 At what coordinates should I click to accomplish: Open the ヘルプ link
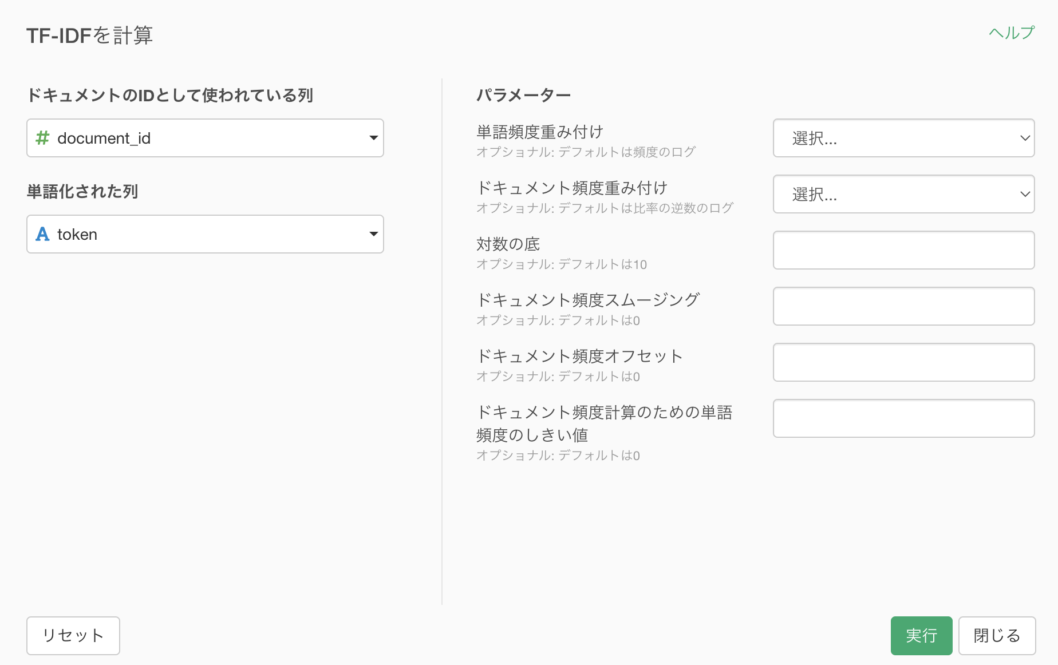pyautogui.click(x=1011, y=33)
